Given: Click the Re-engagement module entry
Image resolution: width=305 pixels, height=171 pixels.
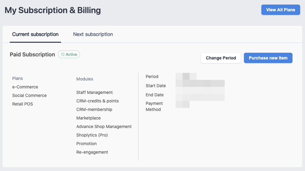Looking at the screenshot, I should tap(92, 152).
